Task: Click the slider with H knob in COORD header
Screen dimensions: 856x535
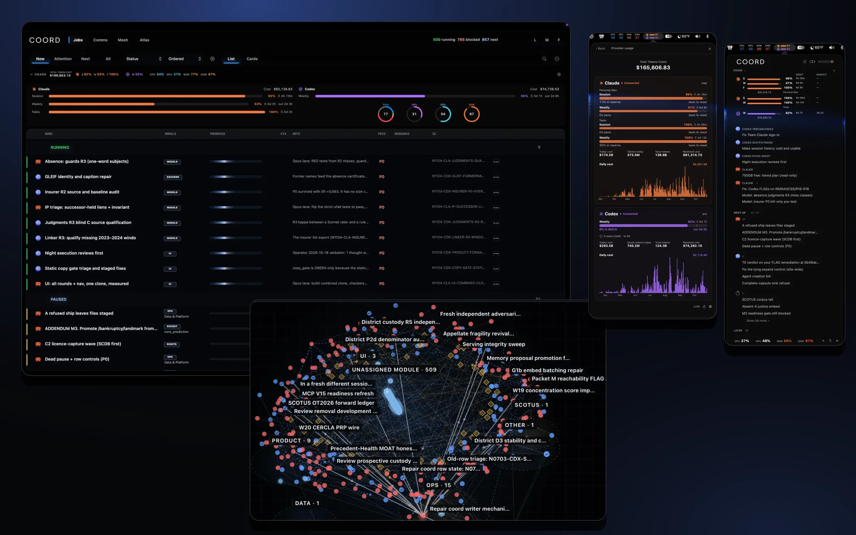Action: click(x=826, y=62)
